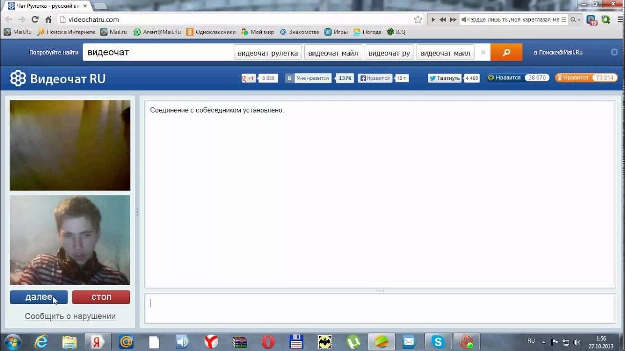This screenshot has height=351, width=625.
Task: Open Знакомства bookmark
Action: (x=299, y=32)
